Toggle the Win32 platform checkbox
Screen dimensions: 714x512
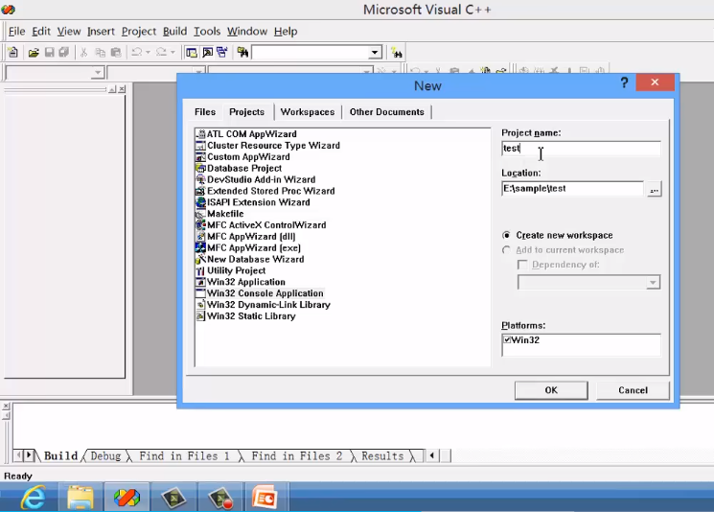(507, 339)
